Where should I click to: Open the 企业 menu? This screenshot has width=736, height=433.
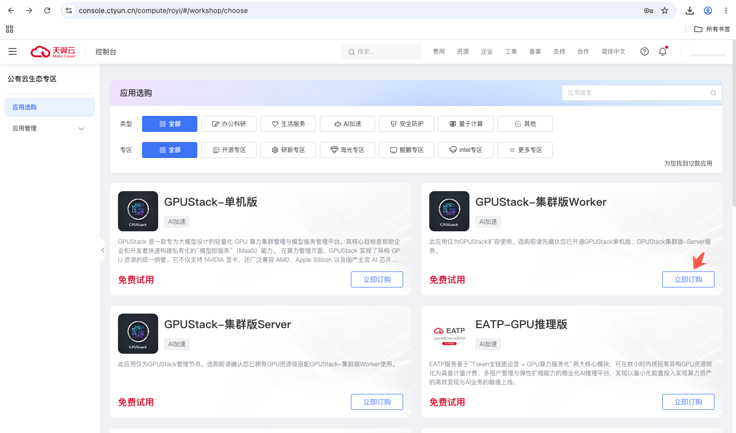pos(487,52)
